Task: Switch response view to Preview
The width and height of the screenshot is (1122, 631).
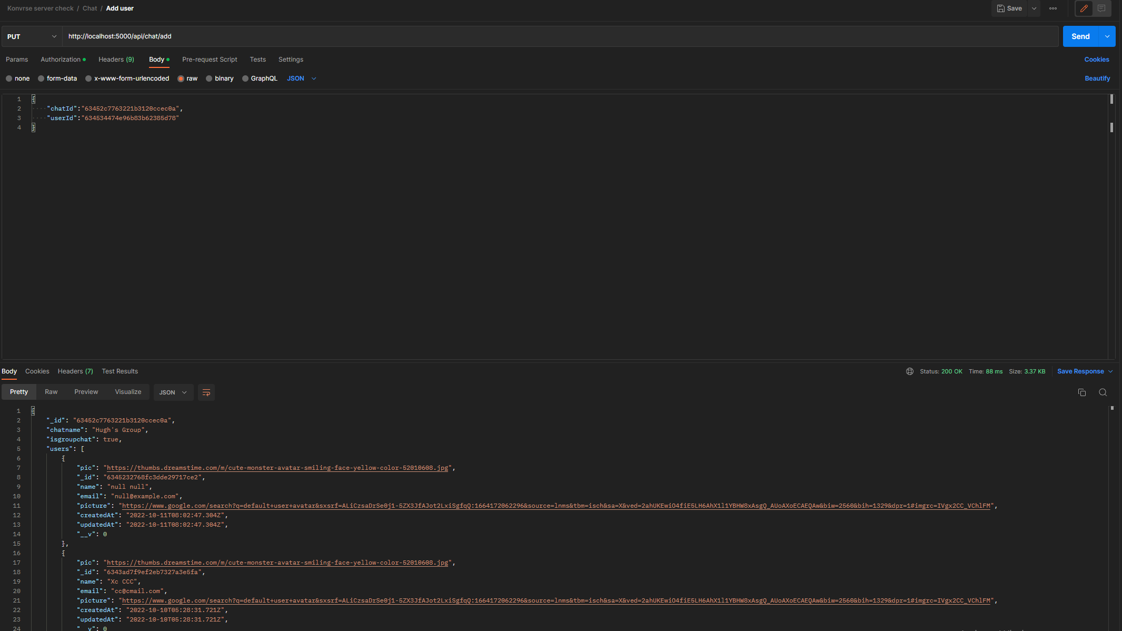Action: (86, 392)
